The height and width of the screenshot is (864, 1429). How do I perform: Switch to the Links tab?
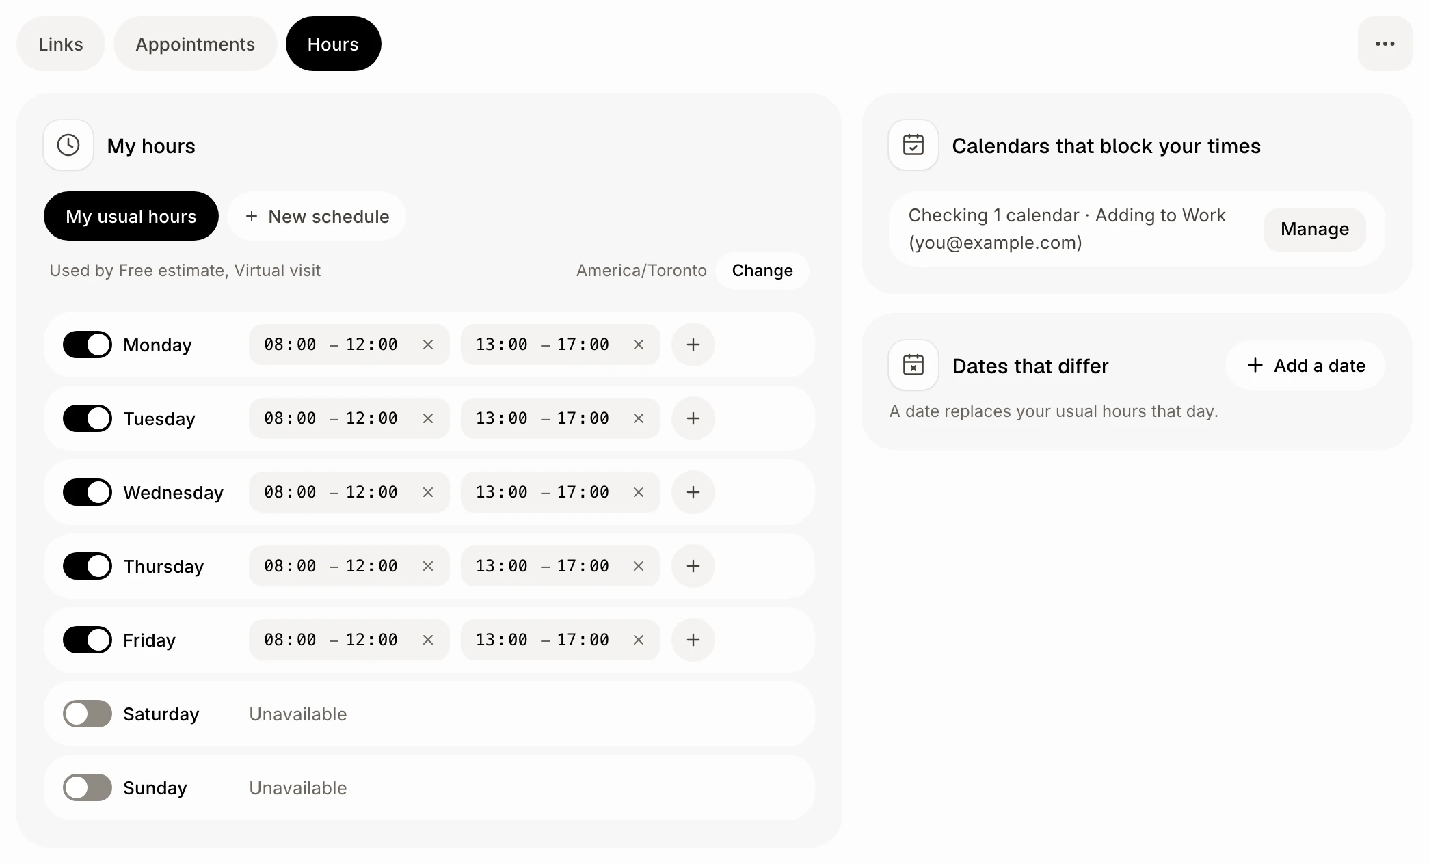(x=61, y=44)
